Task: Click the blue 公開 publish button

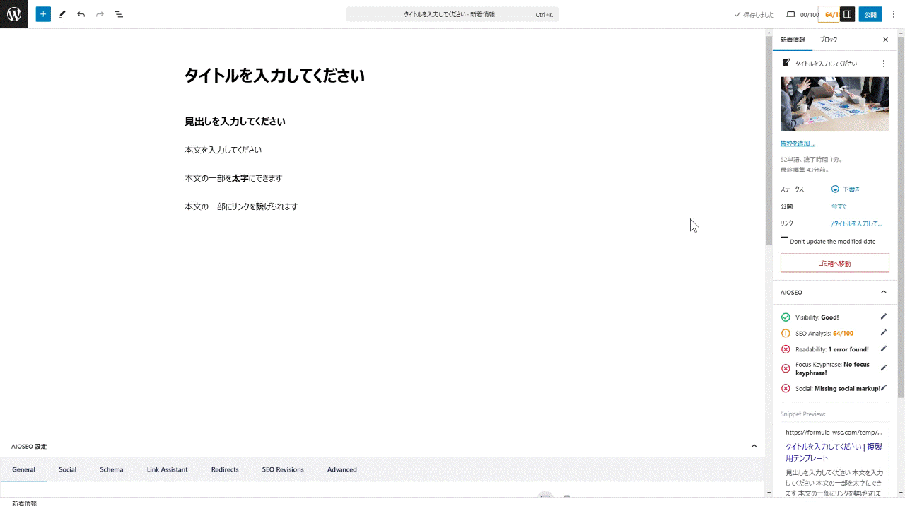Action: click(x=870, y=14)
